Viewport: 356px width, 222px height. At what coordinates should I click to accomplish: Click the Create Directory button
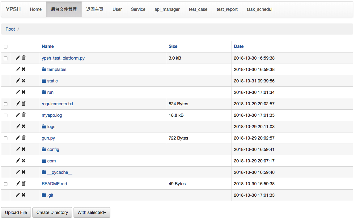[x=52, y=212]
